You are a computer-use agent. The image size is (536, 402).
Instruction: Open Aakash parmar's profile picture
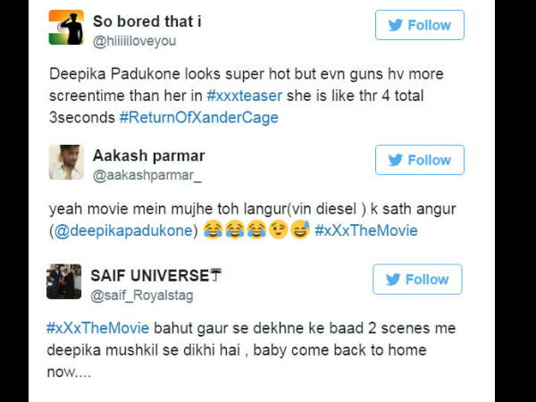pyautogui.click(x=66, y=162)
